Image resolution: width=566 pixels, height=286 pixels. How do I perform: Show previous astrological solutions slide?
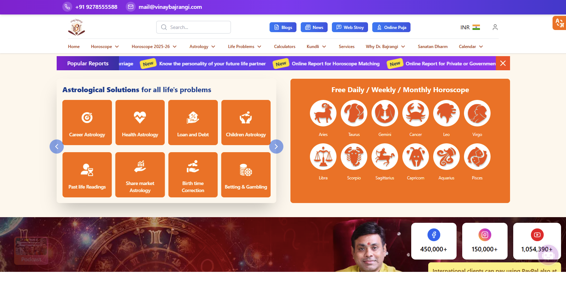57,147
